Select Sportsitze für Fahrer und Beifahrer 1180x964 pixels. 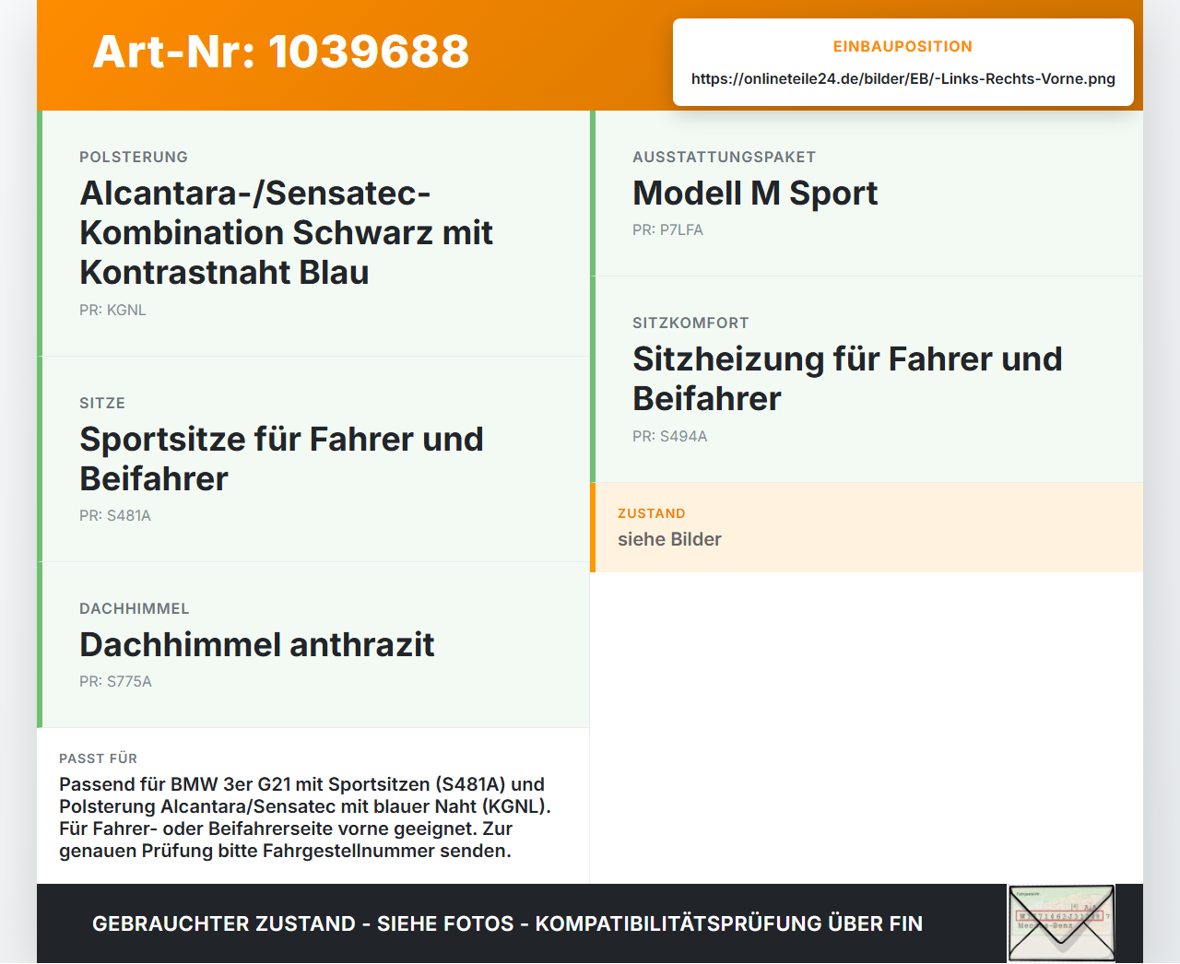[x=281, y=459]
